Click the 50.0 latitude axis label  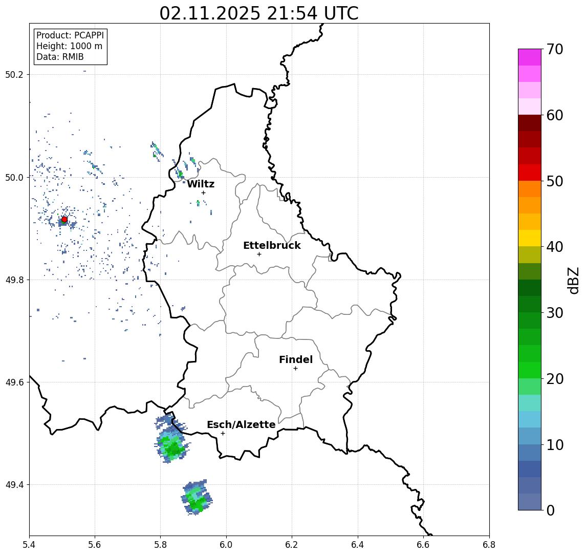point(14,177)
